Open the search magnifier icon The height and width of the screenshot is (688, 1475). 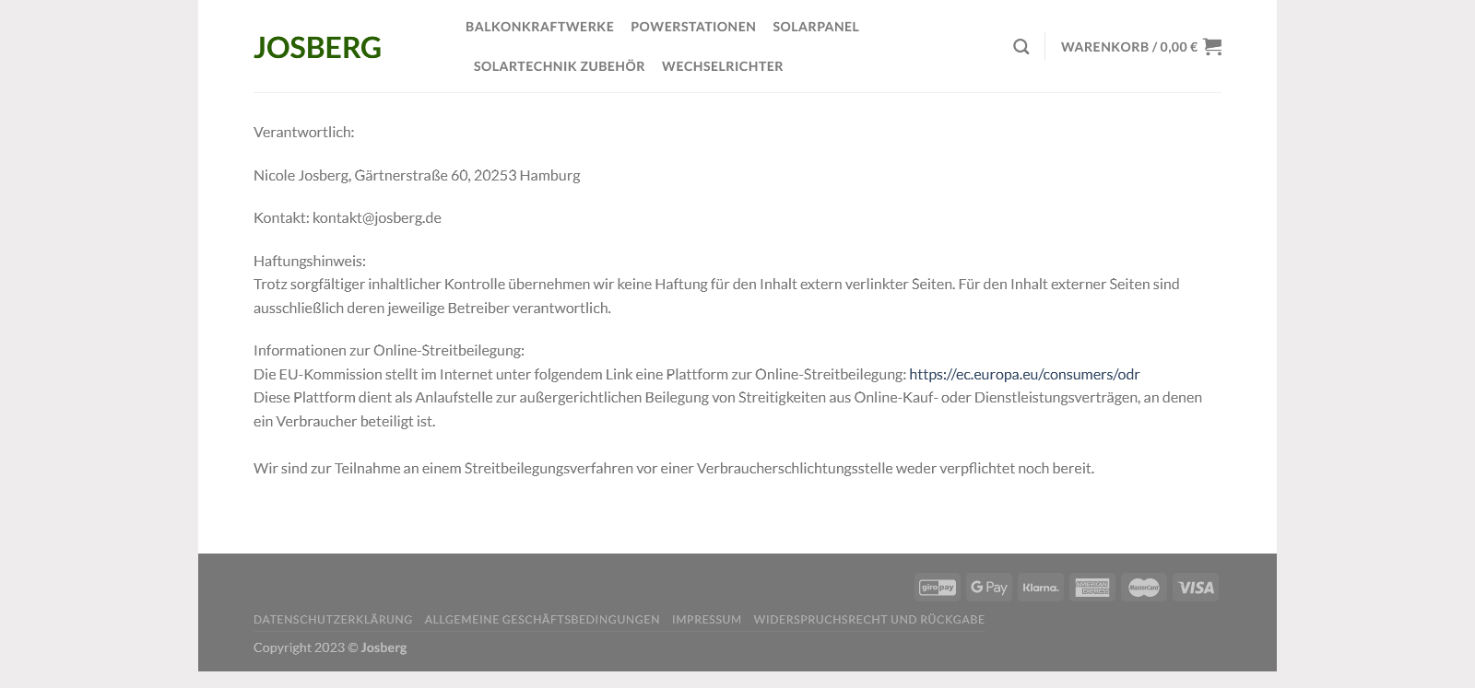pos(1021,47)
